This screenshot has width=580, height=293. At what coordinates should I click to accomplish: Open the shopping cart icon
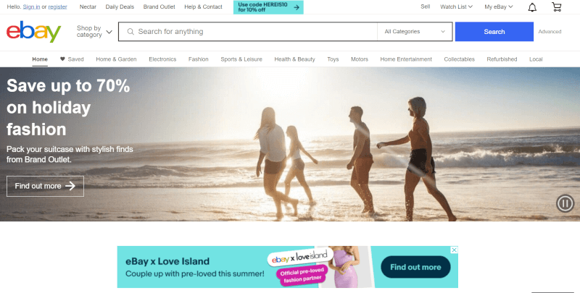(556, 7)
